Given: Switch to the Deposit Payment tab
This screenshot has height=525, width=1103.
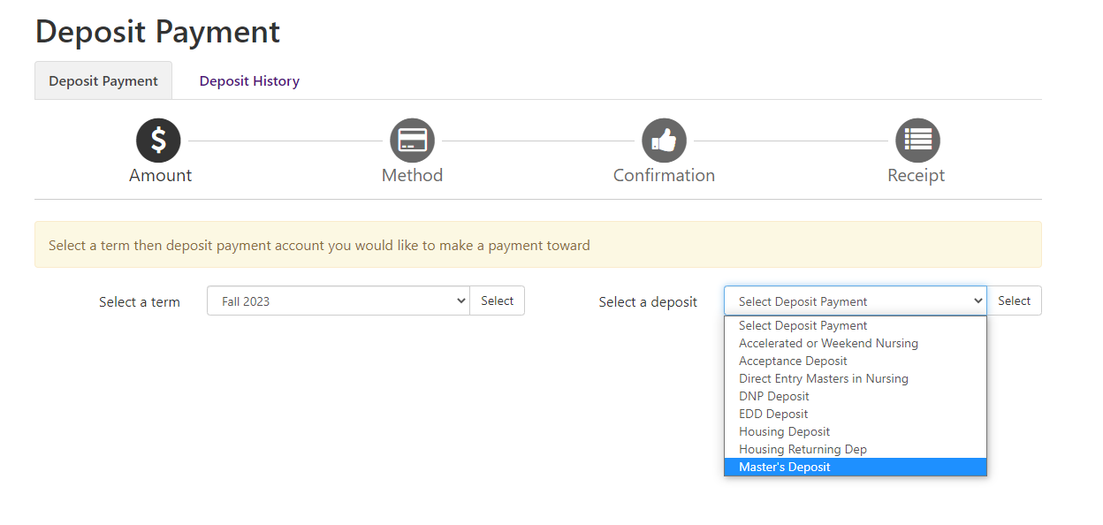Looking at the screenshot, I should coord(103,81).
